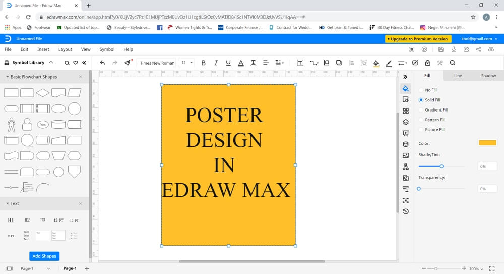This screenshot has width=504, height=274.
Task: Open the Layout menu
Action: tap(65, 49)
